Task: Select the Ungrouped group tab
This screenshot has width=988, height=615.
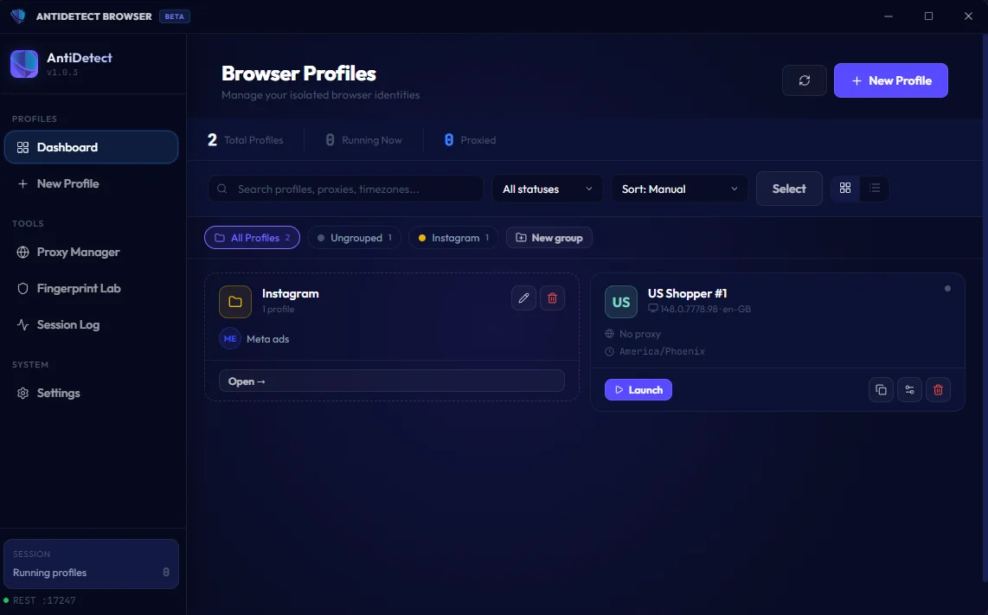Action: tap(354, 238)
